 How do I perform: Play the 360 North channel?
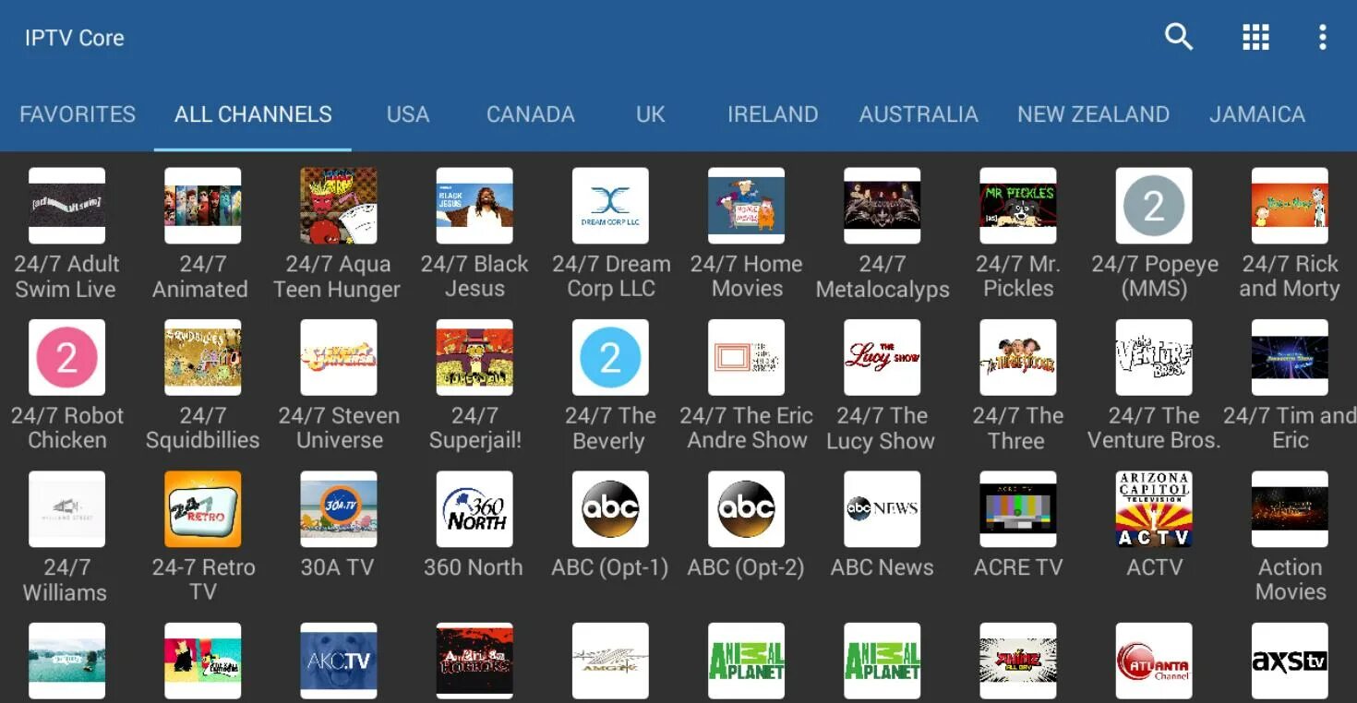(x=474, y=509)
